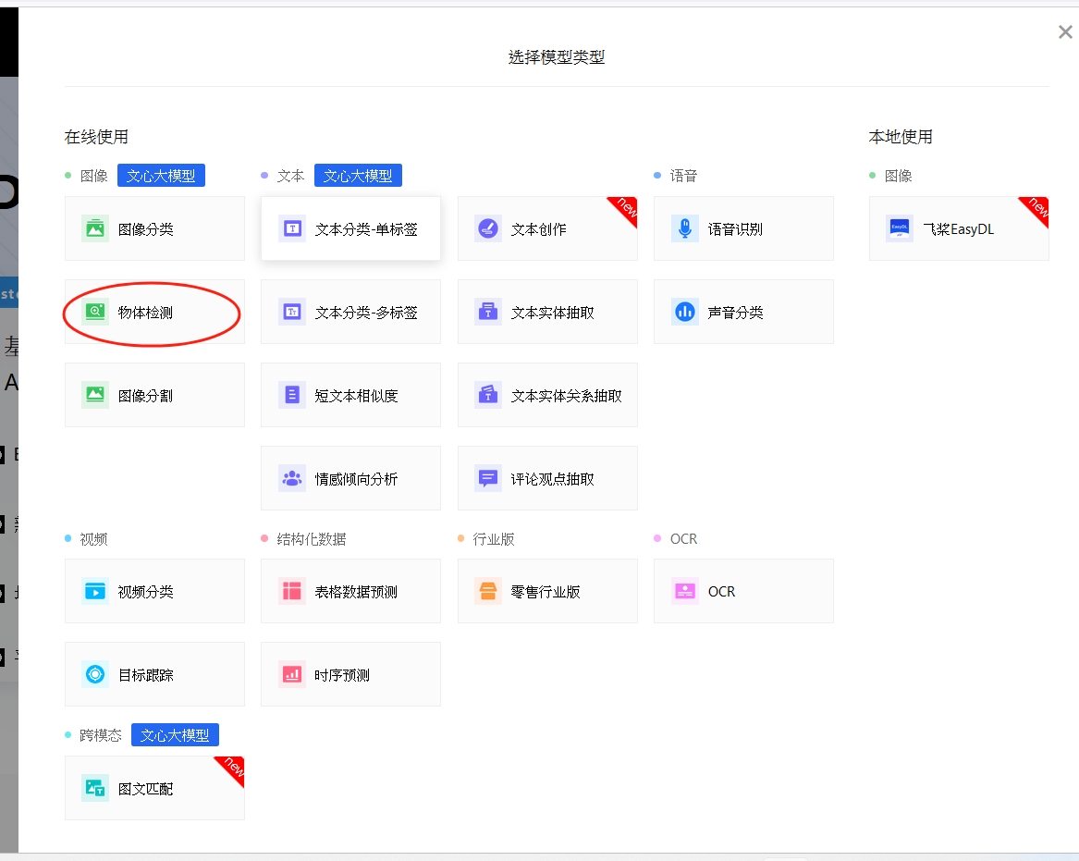Click the 目标跟踪 target icon
The width and height of the screenshot is (1079, 861).
point(95,674)
